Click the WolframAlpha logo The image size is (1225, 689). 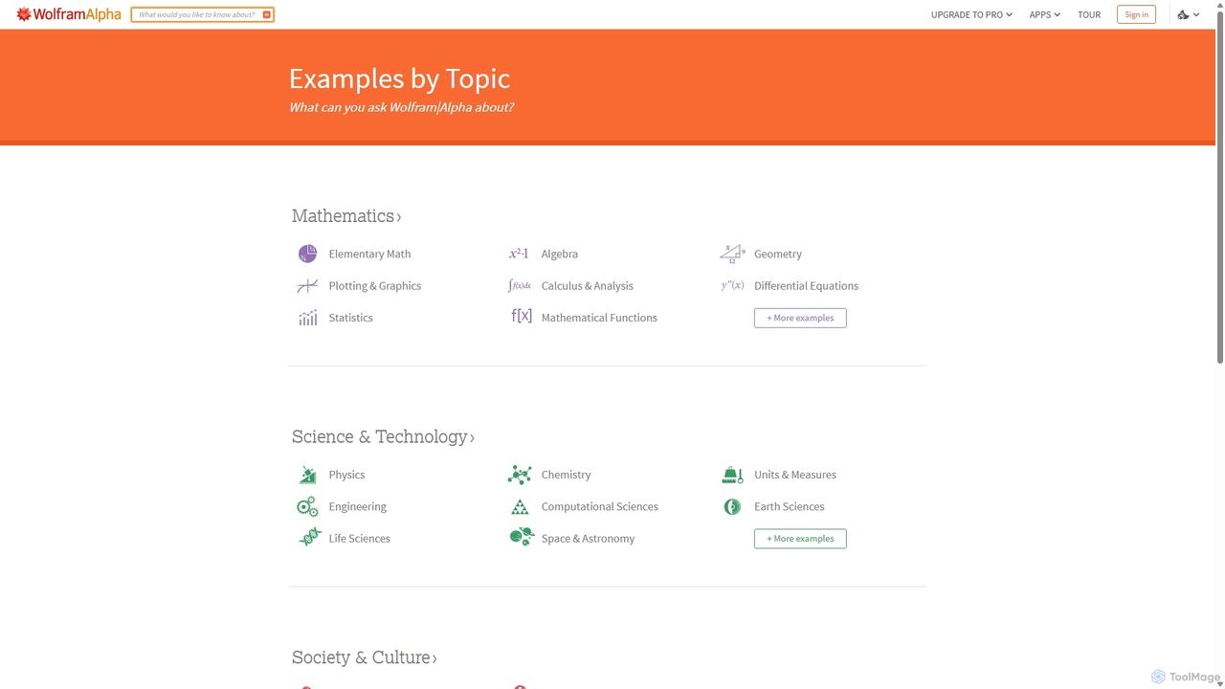[68, 14]
